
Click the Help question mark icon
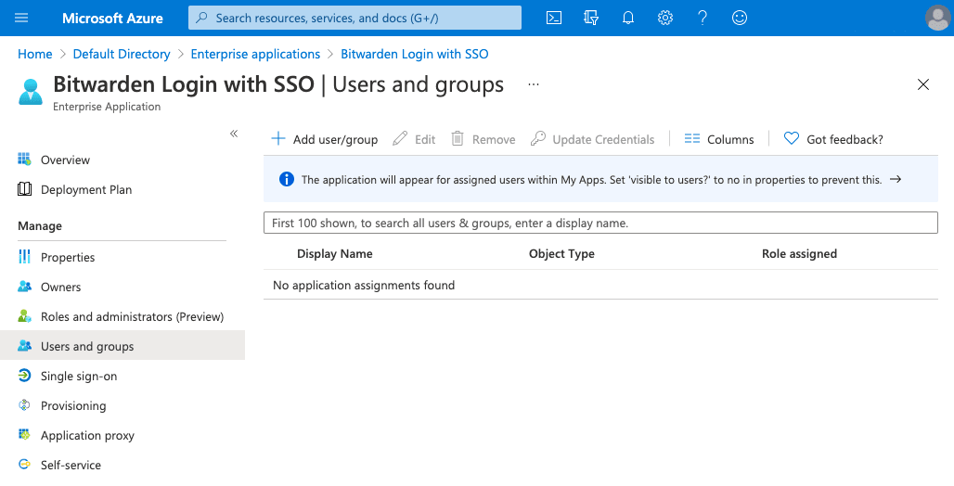click(x=703, y=18)
